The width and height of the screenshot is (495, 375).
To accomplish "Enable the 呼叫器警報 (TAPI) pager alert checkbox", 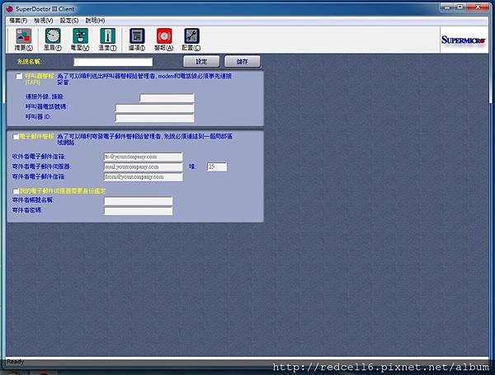I will 19,77.
